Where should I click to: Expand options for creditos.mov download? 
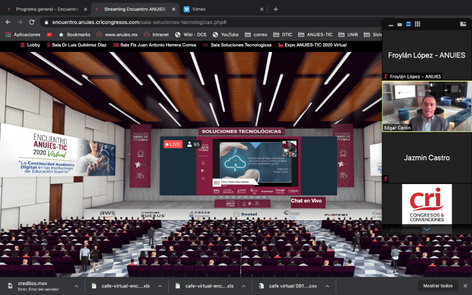point(76,286)
